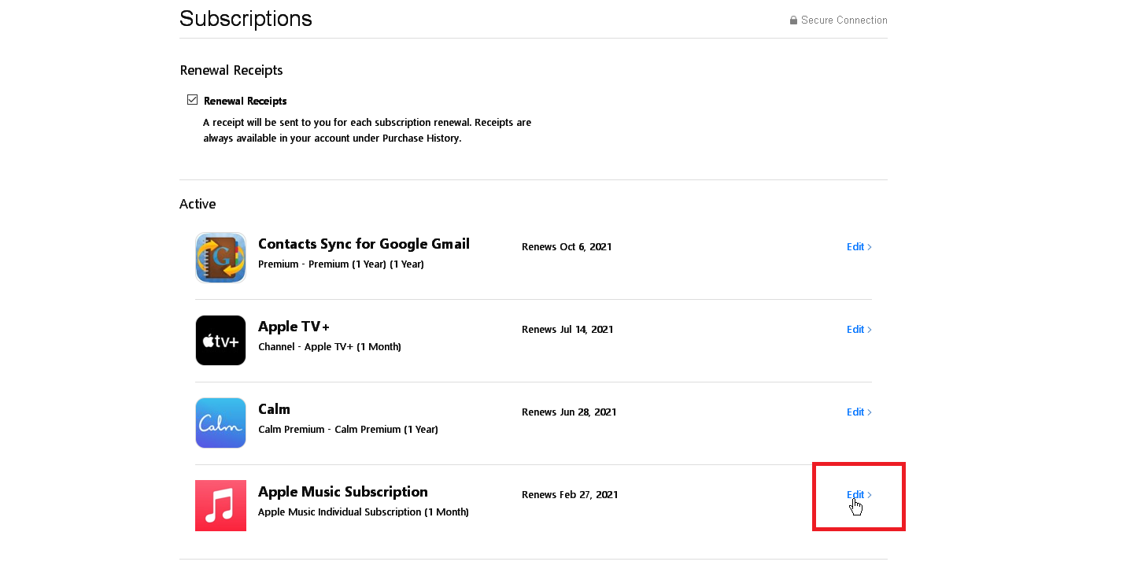
Task: Click the Subscriptions page heading
Action: point(246,19)
